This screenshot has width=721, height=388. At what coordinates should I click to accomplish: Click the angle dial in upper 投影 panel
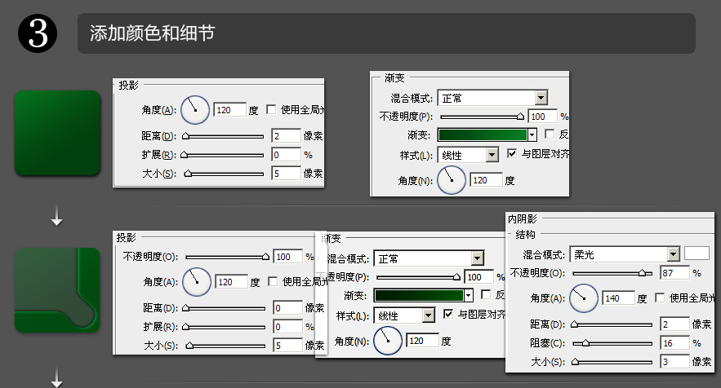pos(195,110)
